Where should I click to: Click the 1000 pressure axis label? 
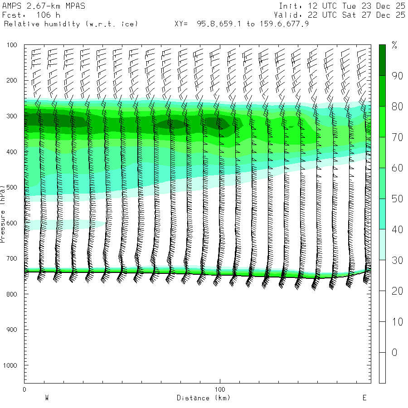pos(10,365)
